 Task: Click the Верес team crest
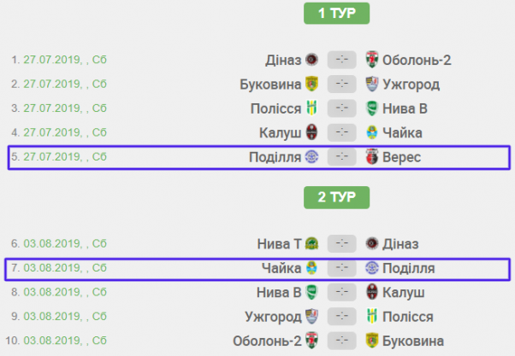pos(372,158)
